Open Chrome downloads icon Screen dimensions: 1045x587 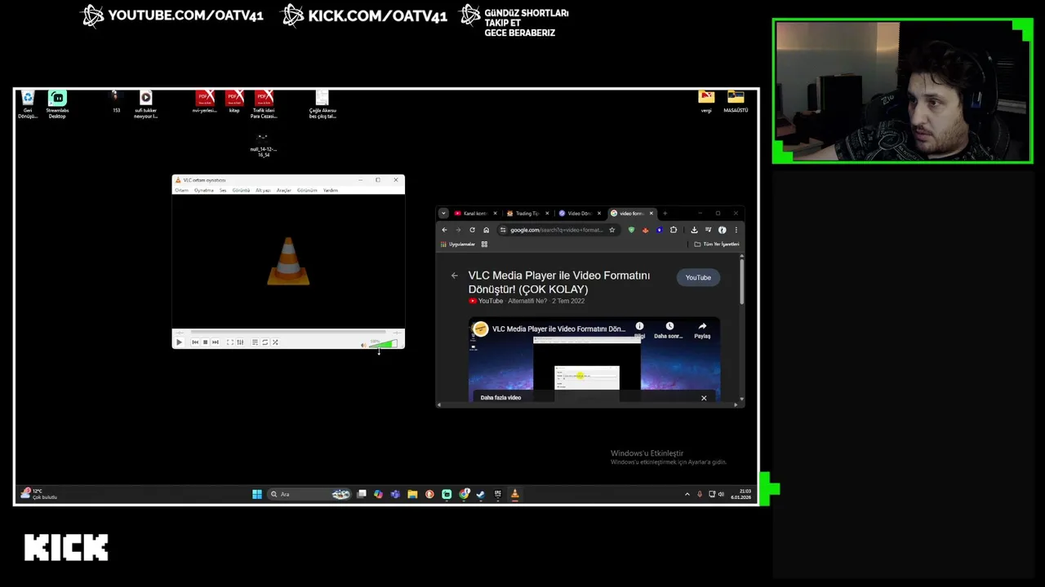pos(694,230)
